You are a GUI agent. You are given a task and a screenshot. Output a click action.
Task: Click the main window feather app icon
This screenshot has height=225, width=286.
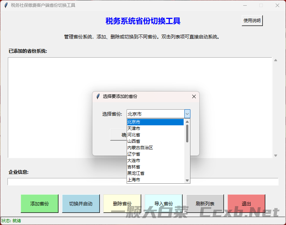click(6, 5)
